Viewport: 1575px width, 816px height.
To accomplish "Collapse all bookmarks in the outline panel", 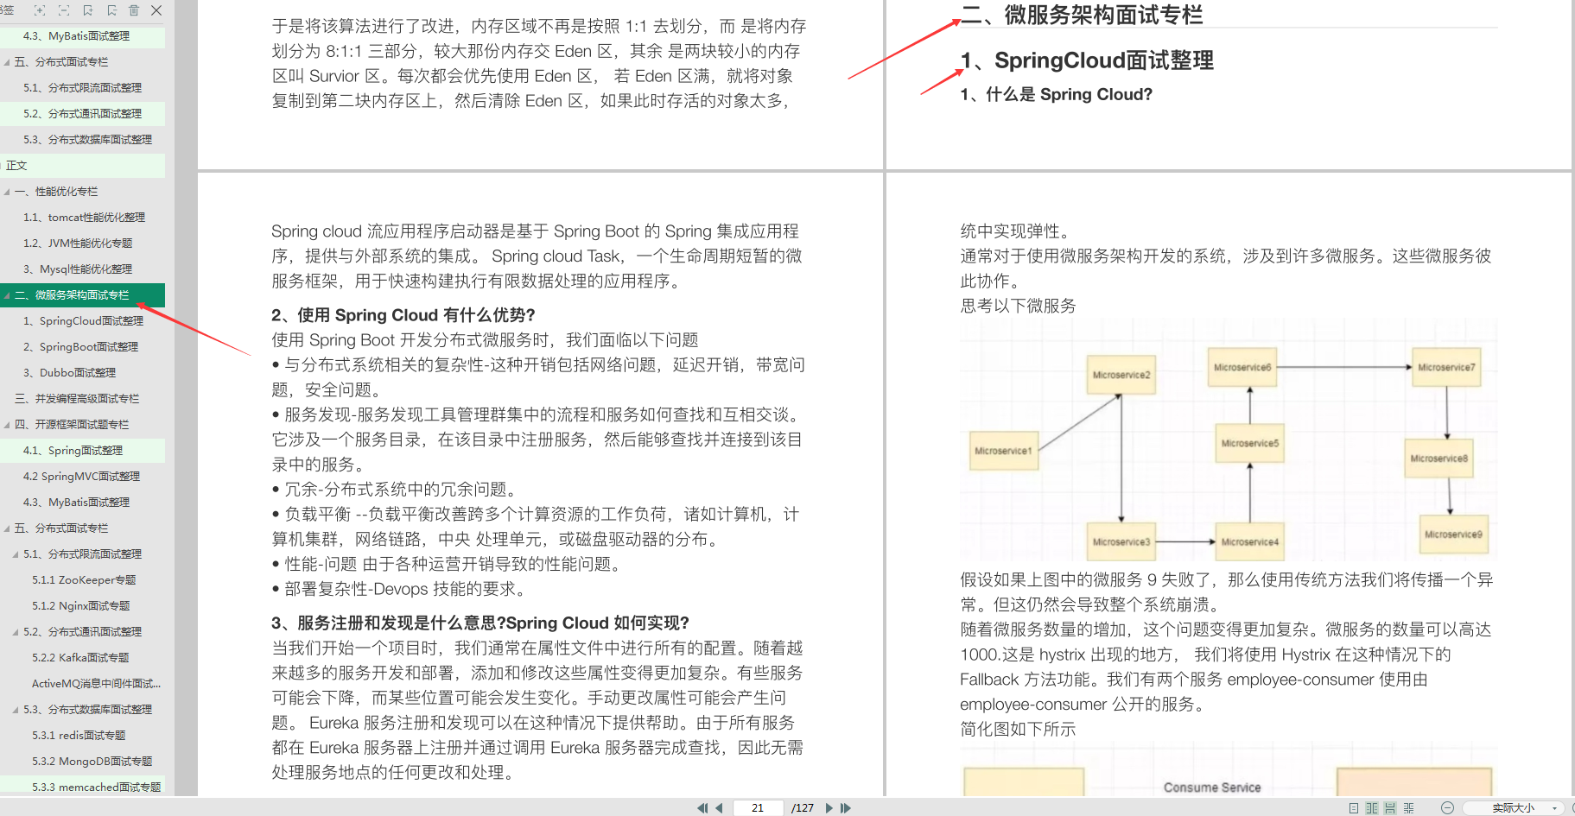I will pos(64,10).
